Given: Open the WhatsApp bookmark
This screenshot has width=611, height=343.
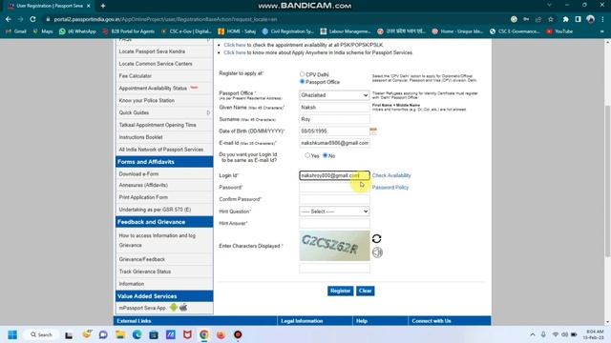Looking at the screenshot, I should tap(77, 31).
